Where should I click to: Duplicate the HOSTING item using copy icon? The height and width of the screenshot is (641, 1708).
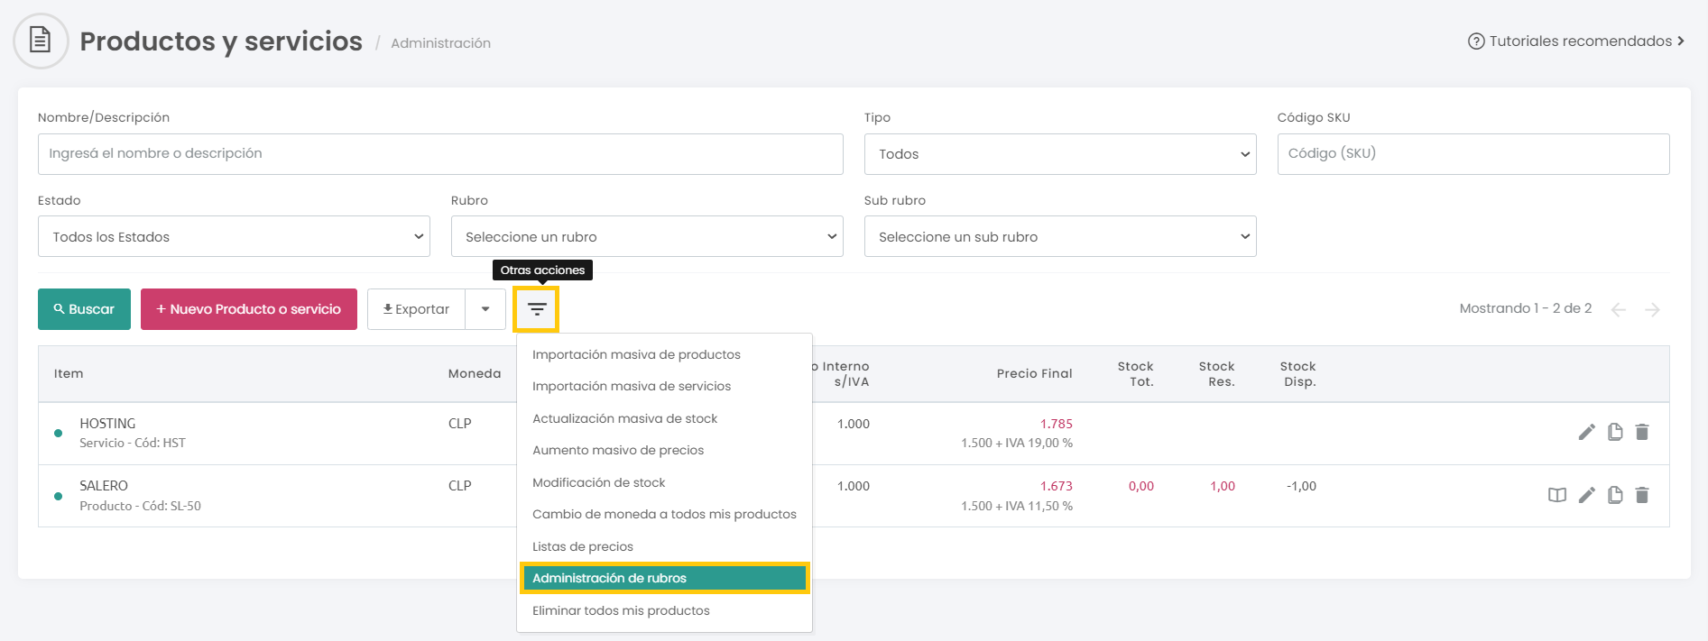[1615, 433]
